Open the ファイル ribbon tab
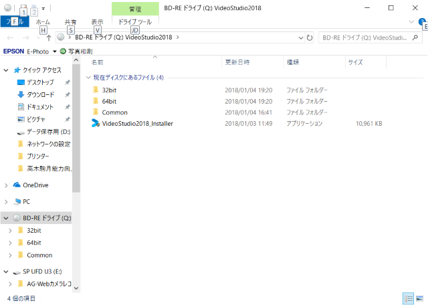Viewport: 428px width, 305px height. pyautogui.click(x=15, y=21)
